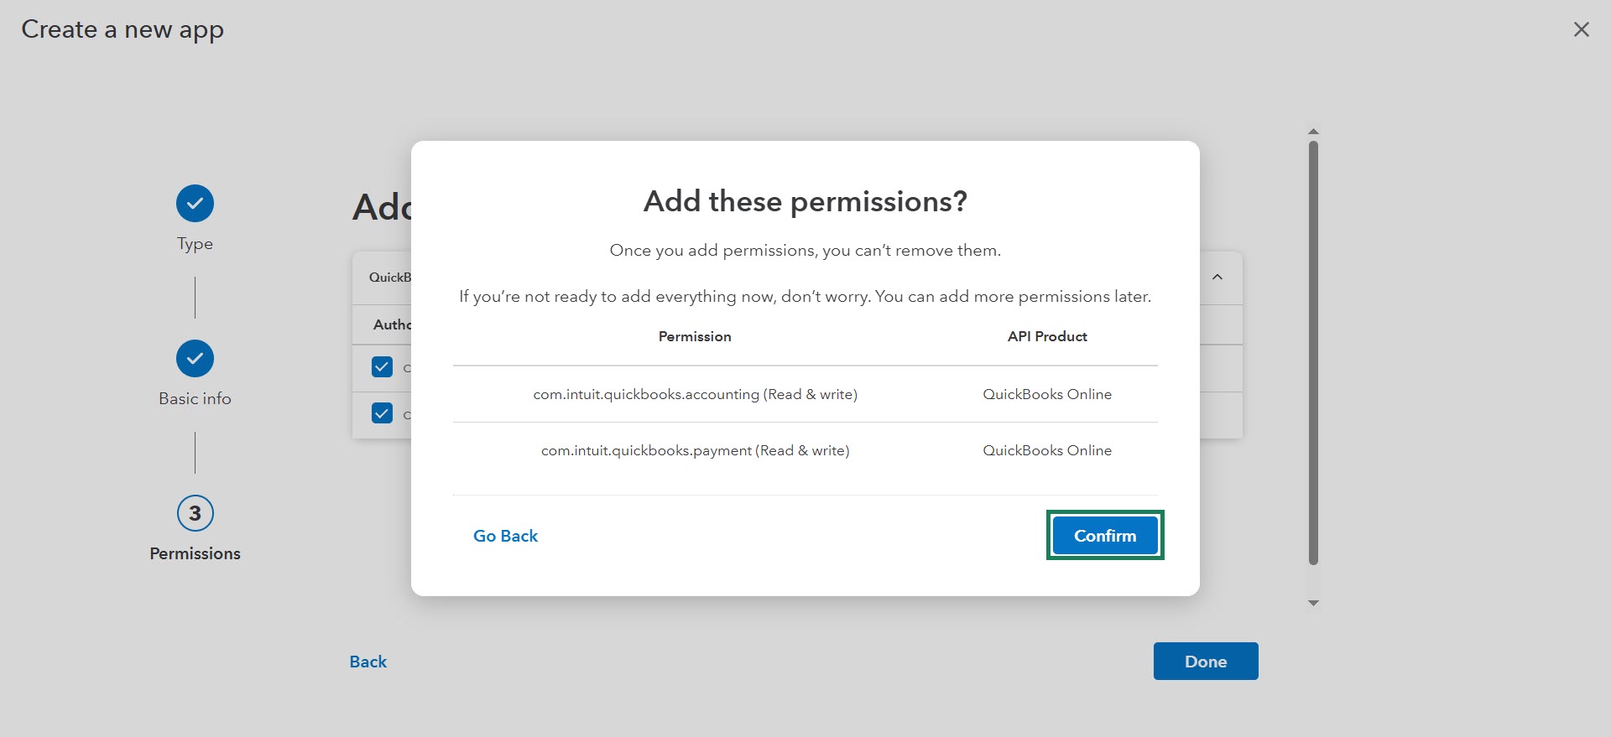This screenshot has width=1611, height=737.
Task: Click the Back link below the form
Action: coord(368,662)
